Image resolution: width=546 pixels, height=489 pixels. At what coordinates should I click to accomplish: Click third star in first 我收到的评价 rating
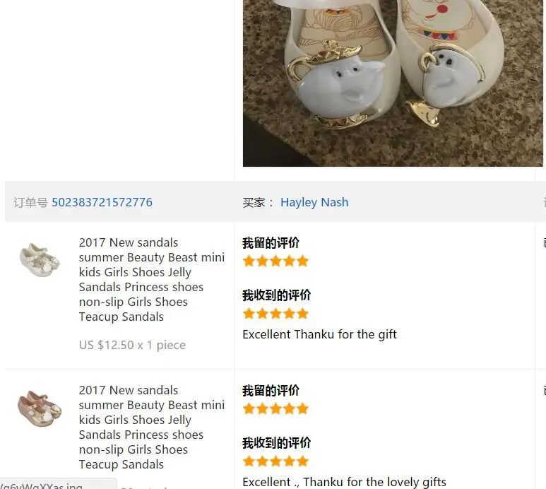pos(275,314)
